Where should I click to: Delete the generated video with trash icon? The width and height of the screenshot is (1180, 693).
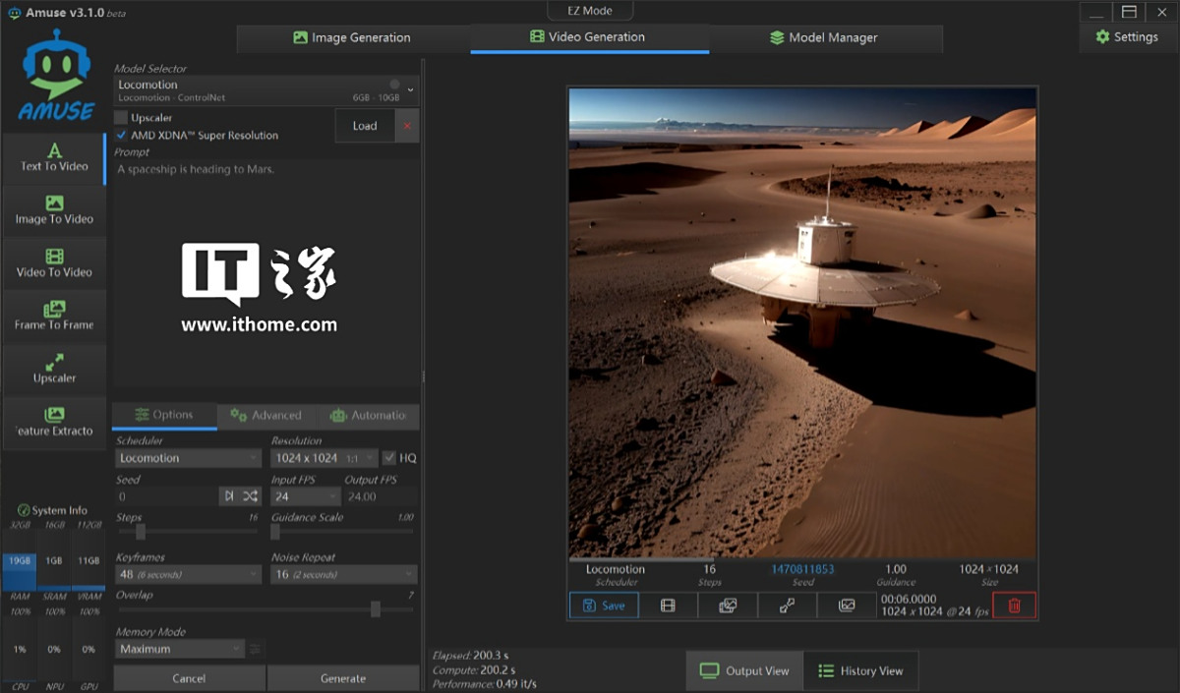pos(1014,606)
